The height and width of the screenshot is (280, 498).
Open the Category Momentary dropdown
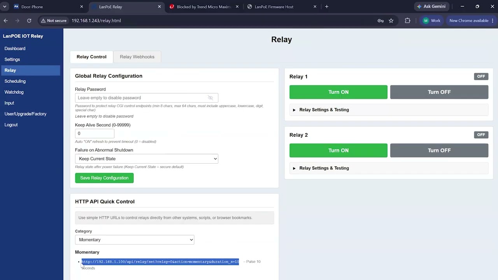[x=135, y=240]
